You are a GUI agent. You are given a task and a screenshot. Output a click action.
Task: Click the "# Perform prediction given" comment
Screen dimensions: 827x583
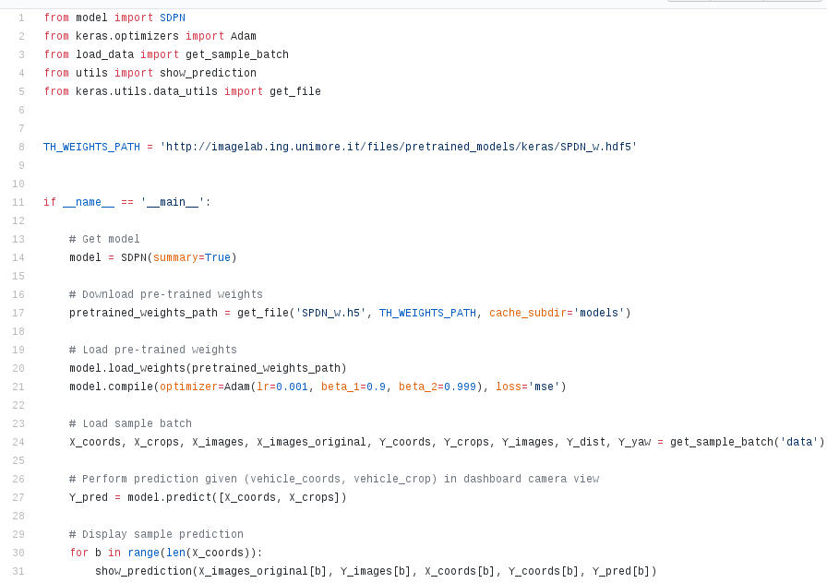click(x=334, y=479)
